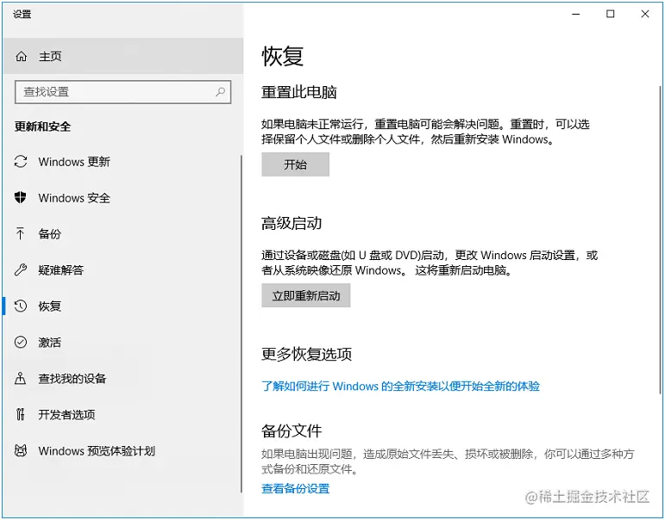Maximize the 设置 window
The image size is (665, 520).
611,14
